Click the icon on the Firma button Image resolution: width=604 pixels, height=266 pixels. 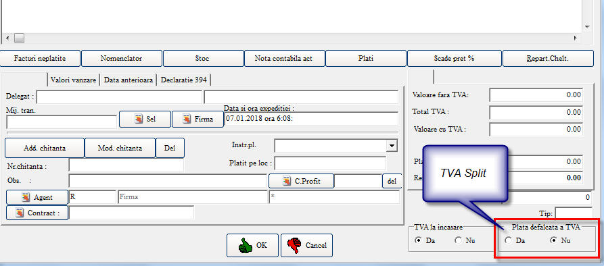click(187, 119)
